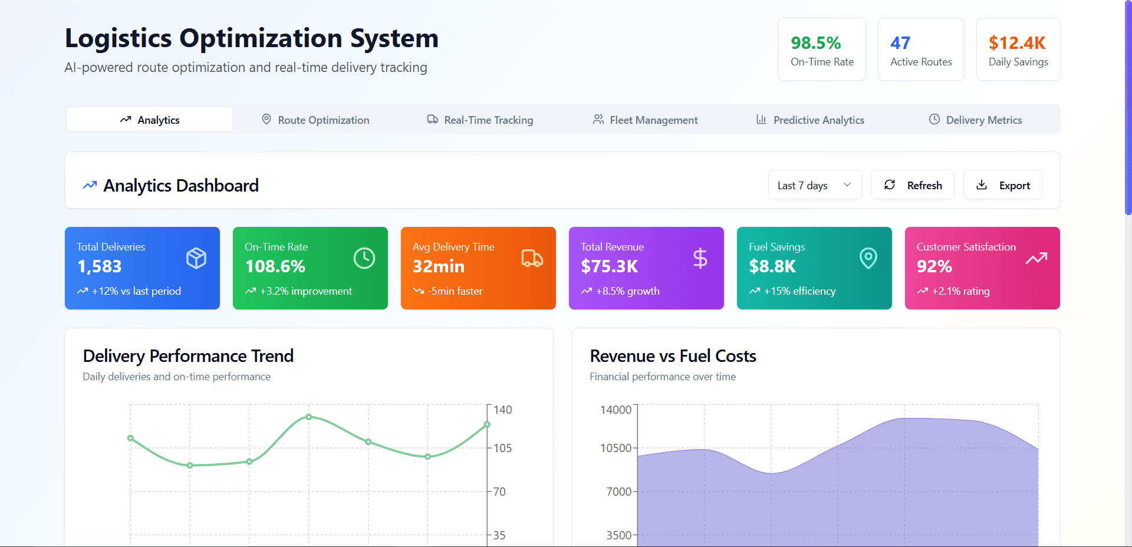Image resolution: width=1132 pixels, height=547 pixels.
Task: Switch to the Fleet Management tab
Action: coord(645,120)
